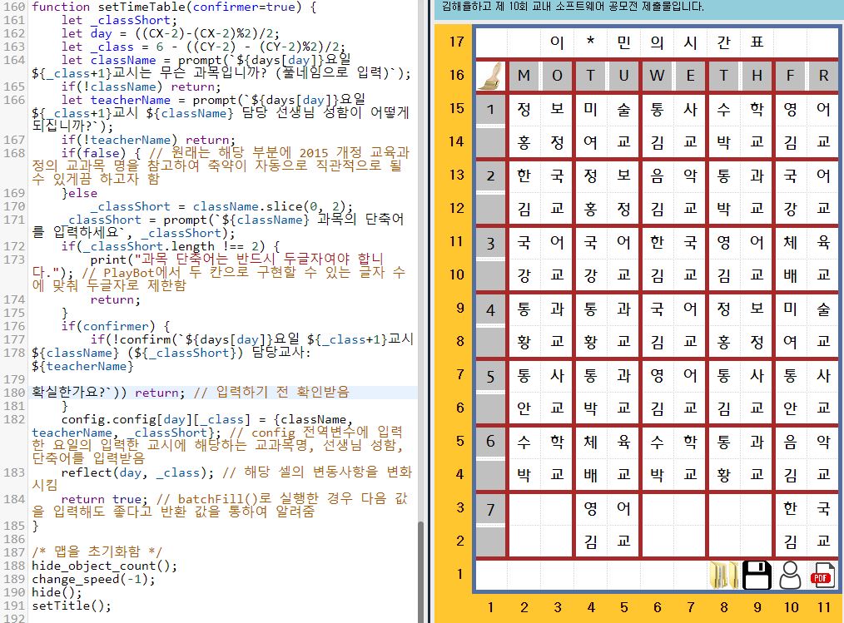Select the user profile silhouette icon
The image size is (844, 623).
(x=790, y=575)
